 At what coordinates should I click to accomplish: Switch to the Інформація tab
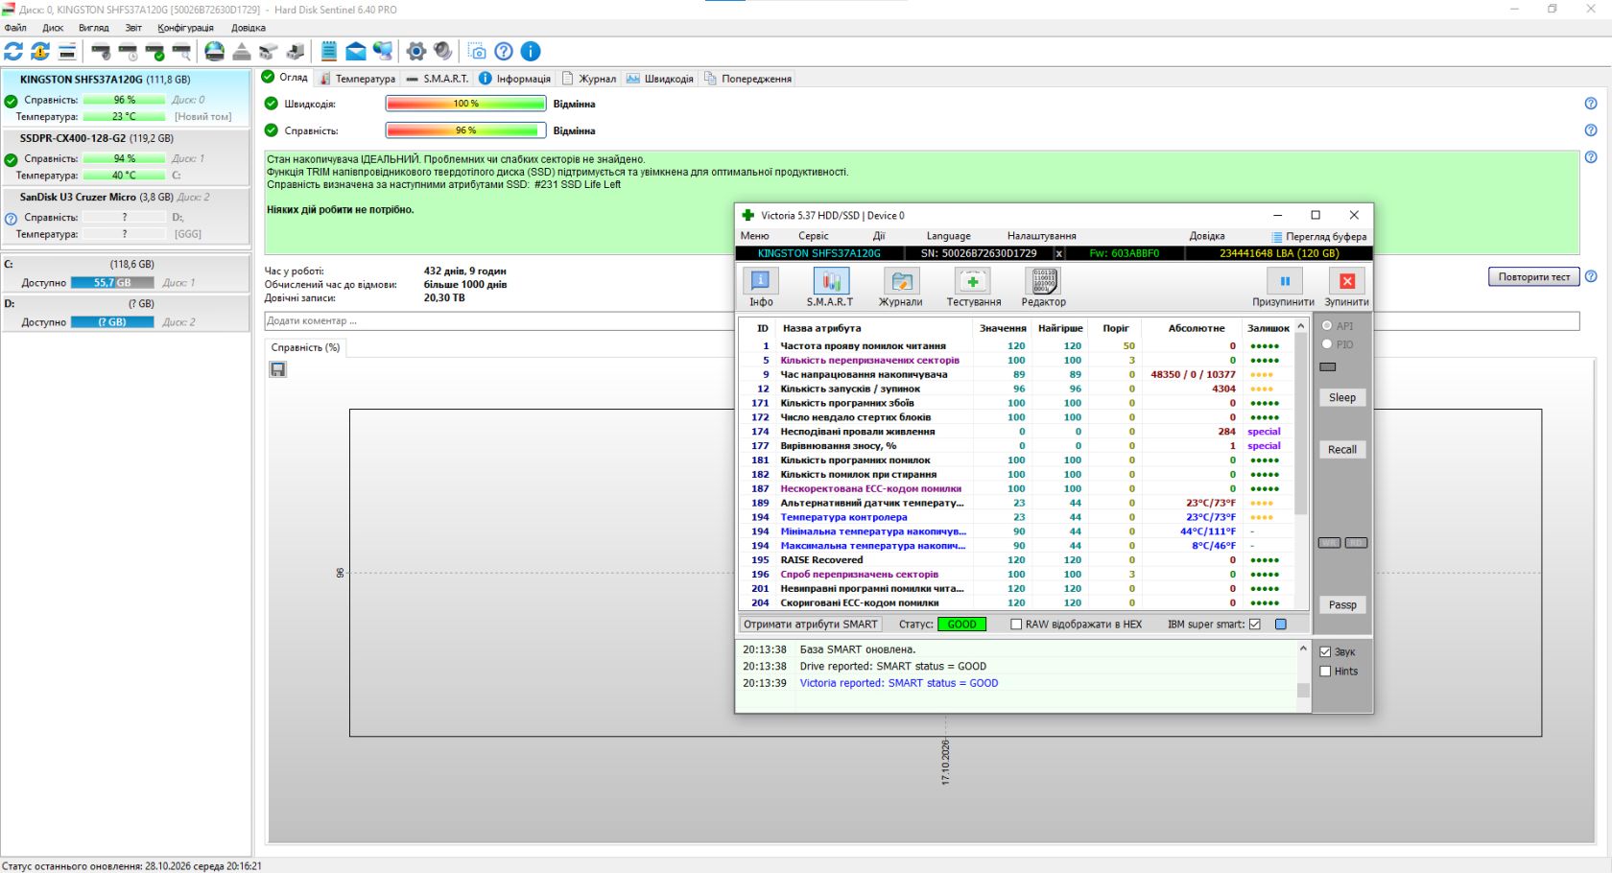(x=514, y=79)
